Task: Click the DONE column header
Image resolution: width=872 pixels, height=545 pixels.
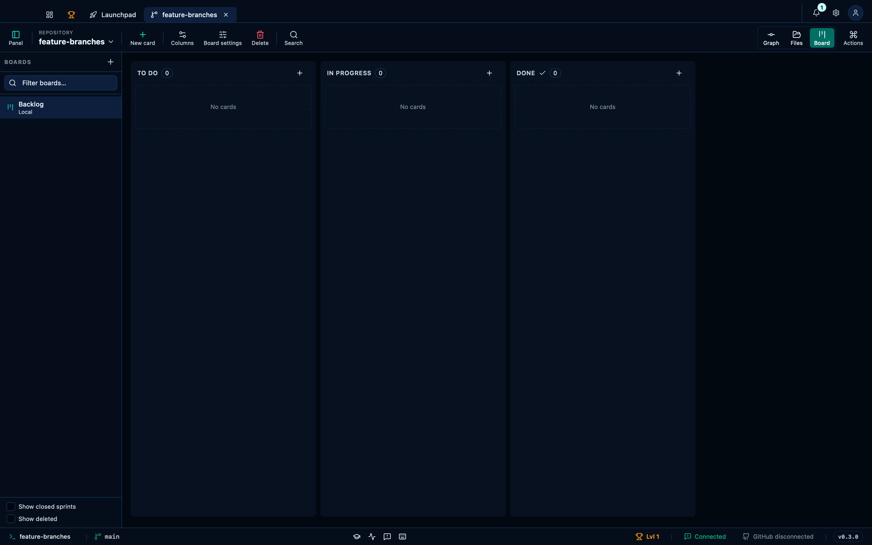Action: 526,73
